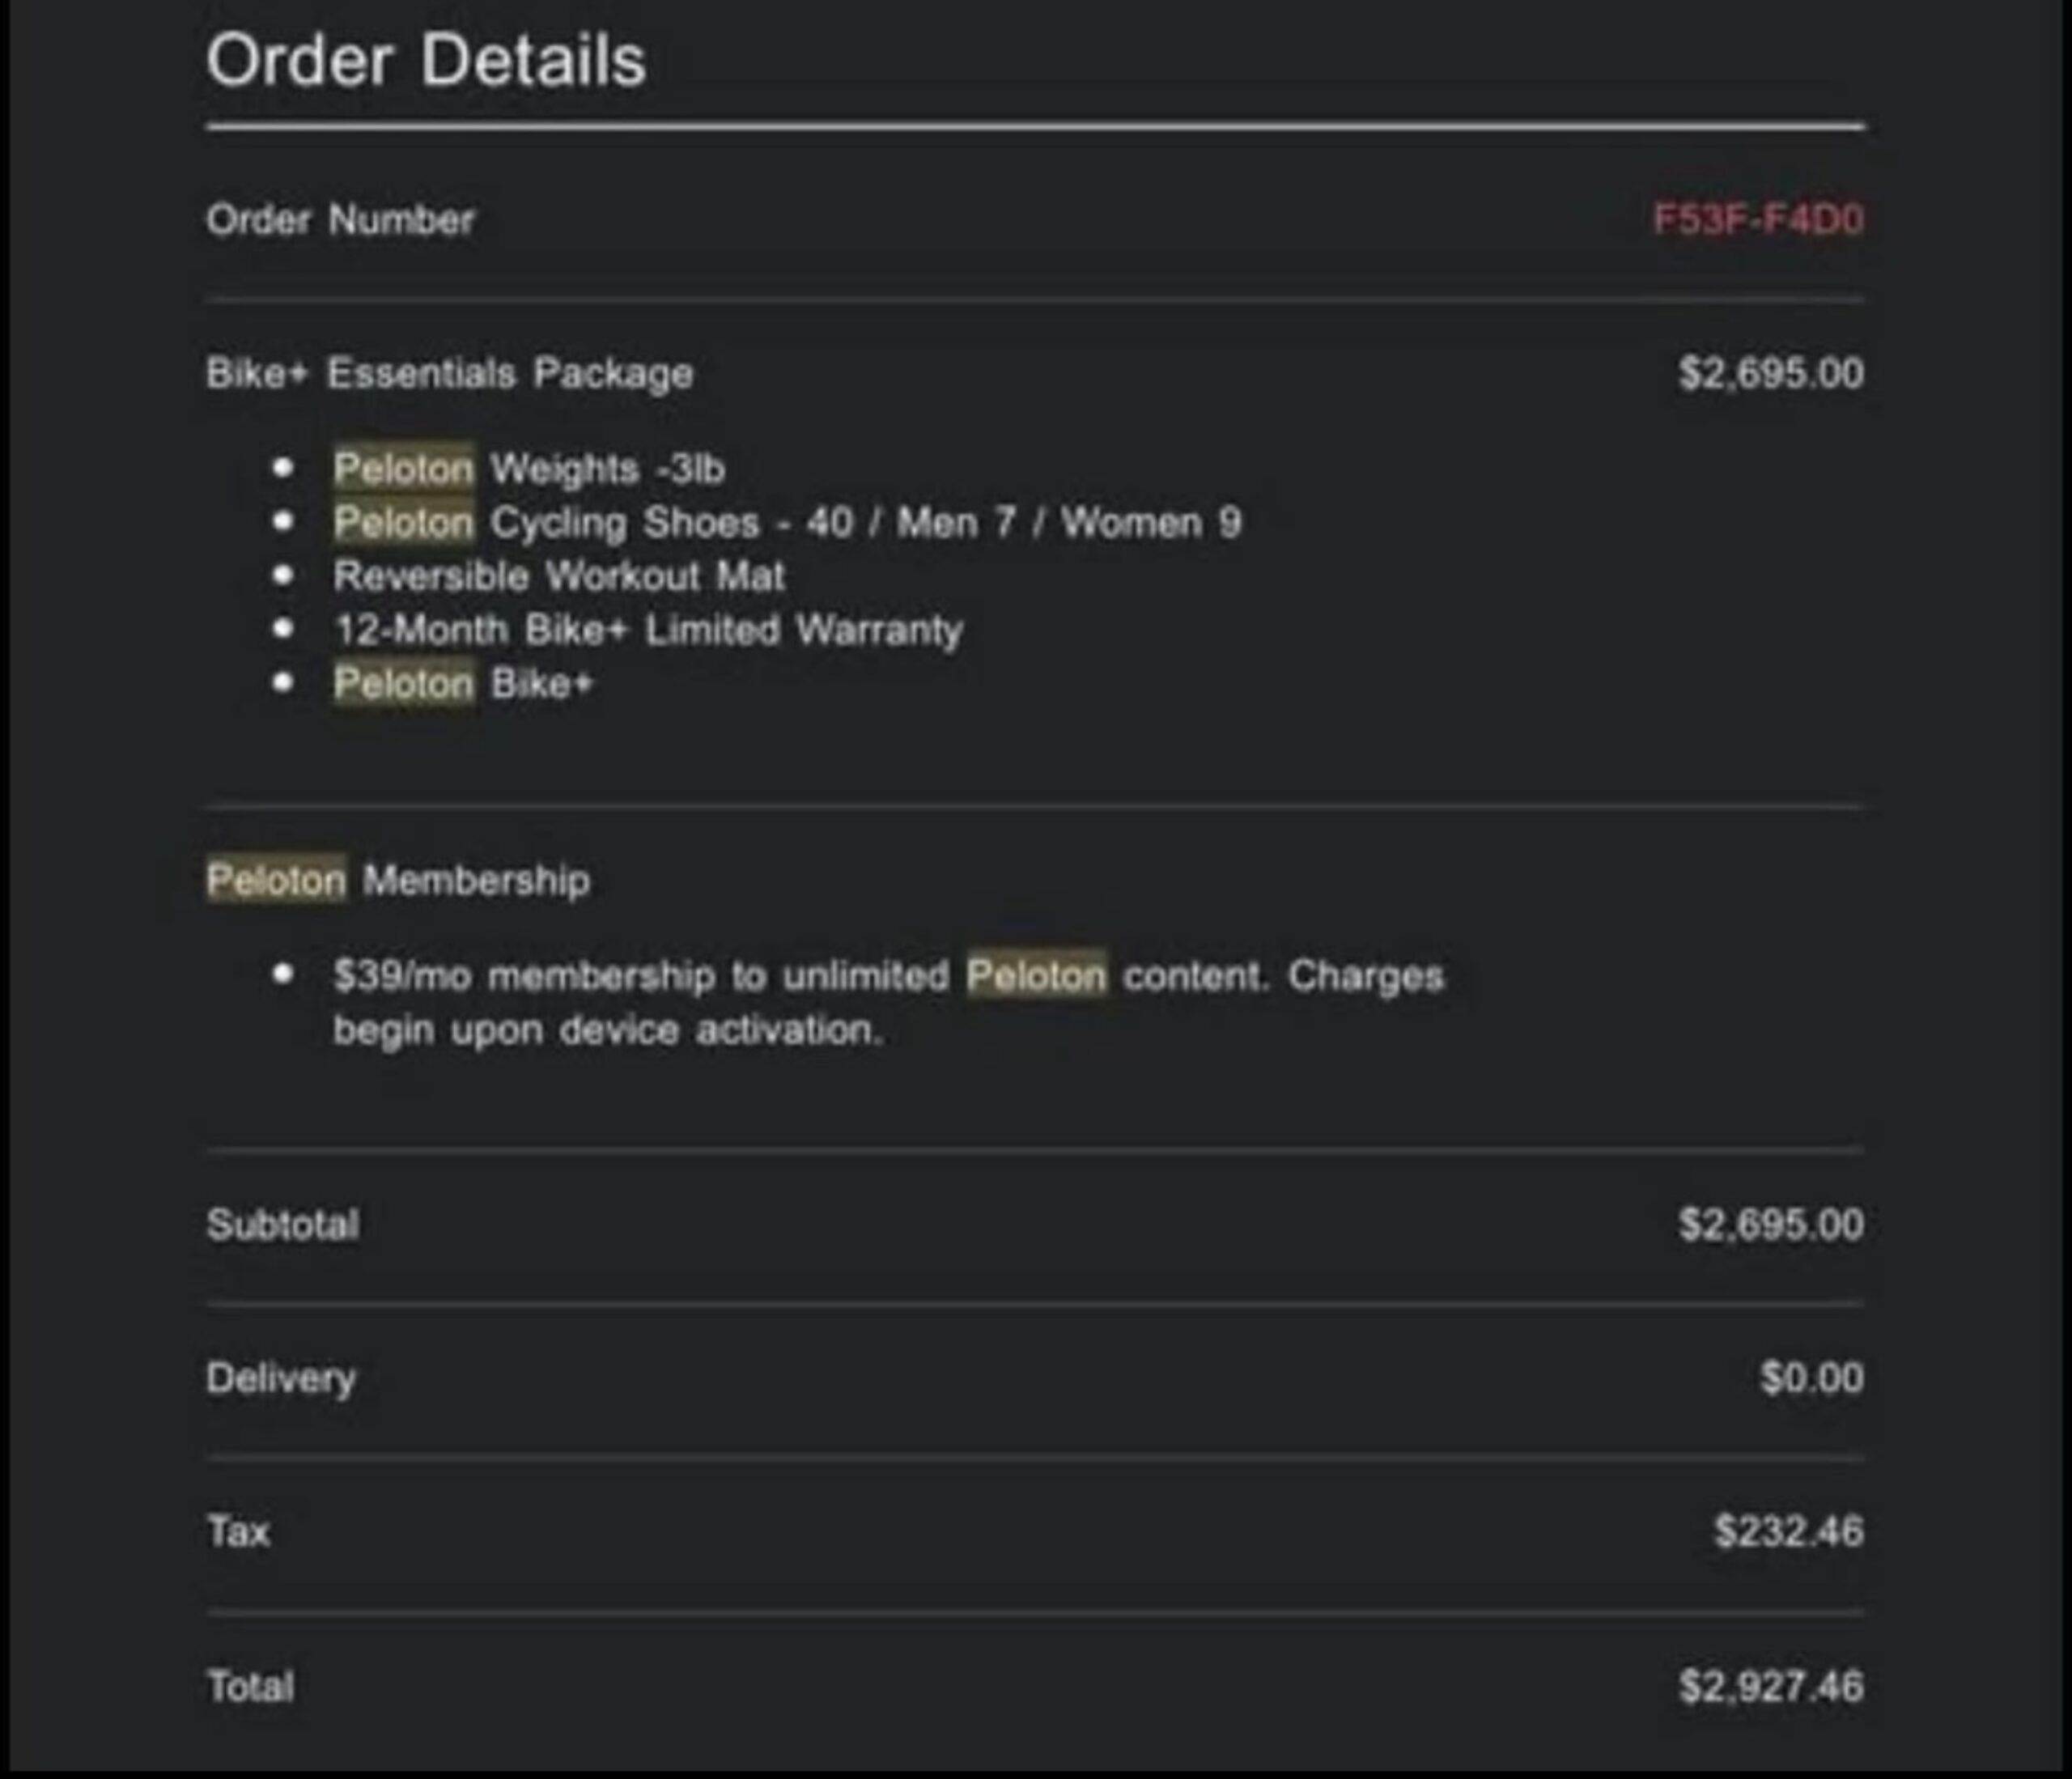This screenshot has width=2072, height=1779.
Task: Select the $2,927.46 total amount
Action: (x=1770, y=1686)
